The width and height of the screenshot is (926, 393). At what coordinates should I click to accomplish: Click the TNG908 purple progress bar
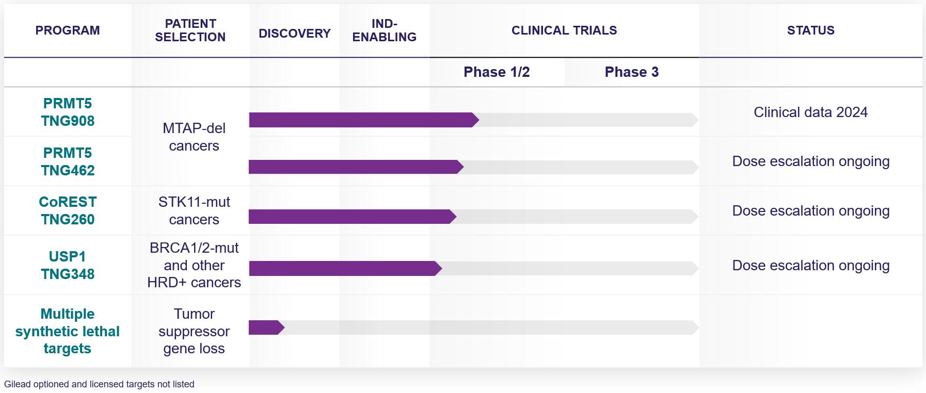pyautogui.click(x=361, y=120)
